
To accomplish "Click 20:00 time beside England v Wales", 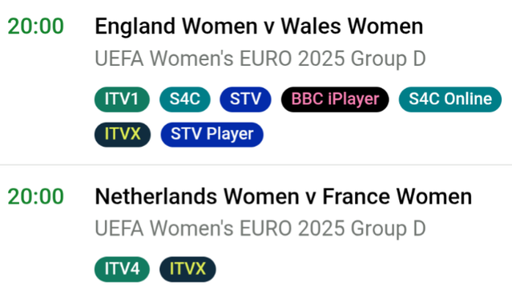I will pos(35,26).
